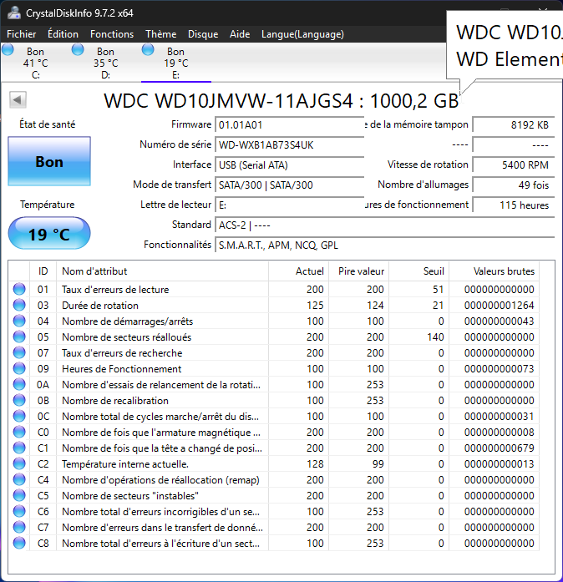563x582 pixels.
Task: Click status orb for attribute 05 secteurs réalloués
Action: pos(19,337)
